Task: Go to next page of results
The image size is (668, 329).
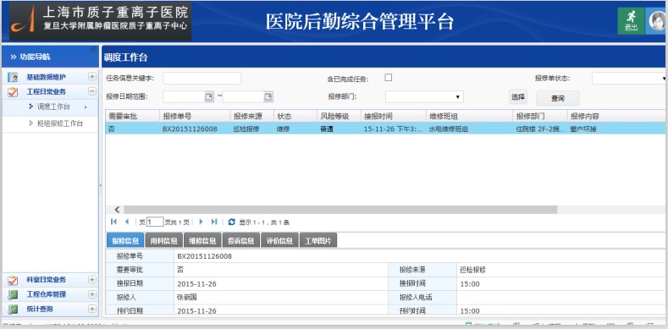Action: [x=202, y=222]
